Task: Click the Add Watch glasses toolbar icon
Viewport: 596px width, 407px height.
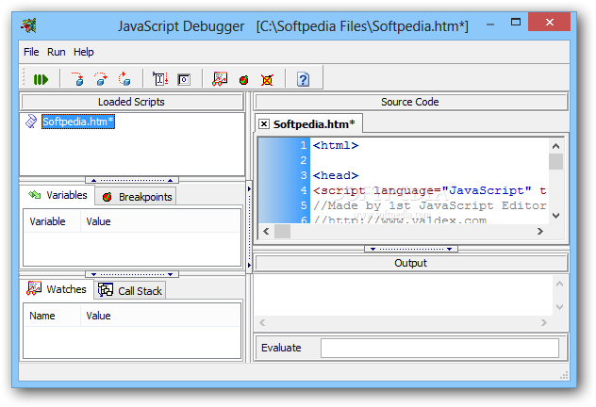Action: coord(220,79)
